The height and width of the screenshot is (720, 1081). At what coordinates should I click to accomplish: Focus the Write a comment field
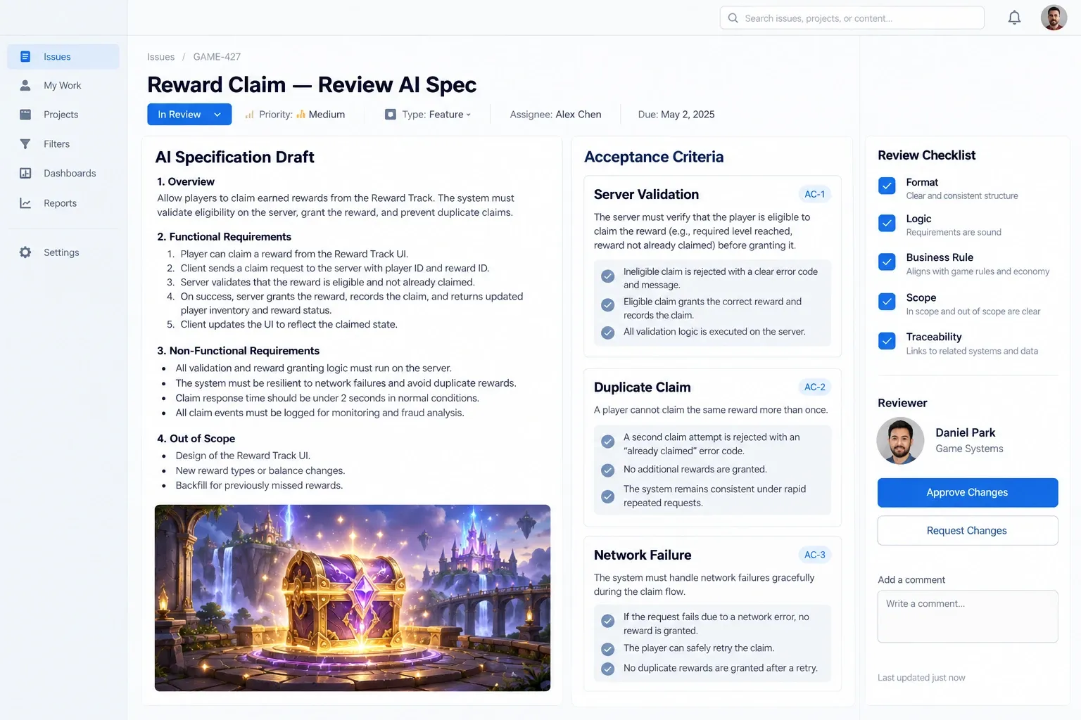(x=968, y=616)
